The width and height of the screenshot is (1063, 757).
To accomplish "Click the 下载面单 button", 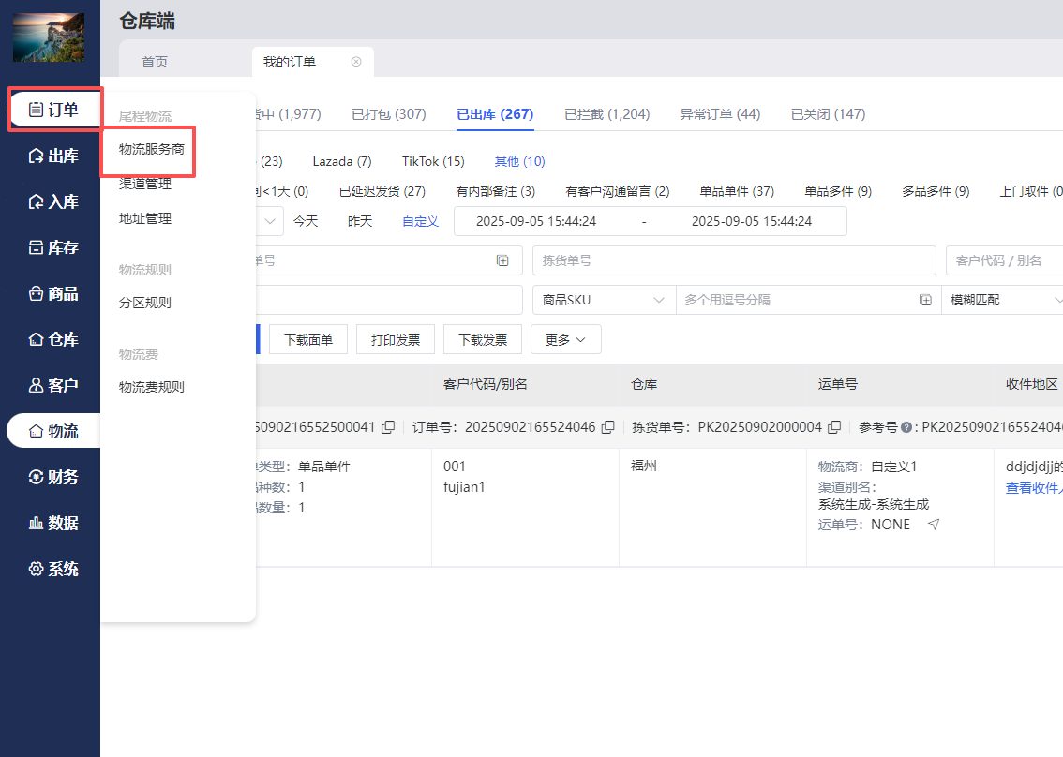I will [x=307, y=340].
